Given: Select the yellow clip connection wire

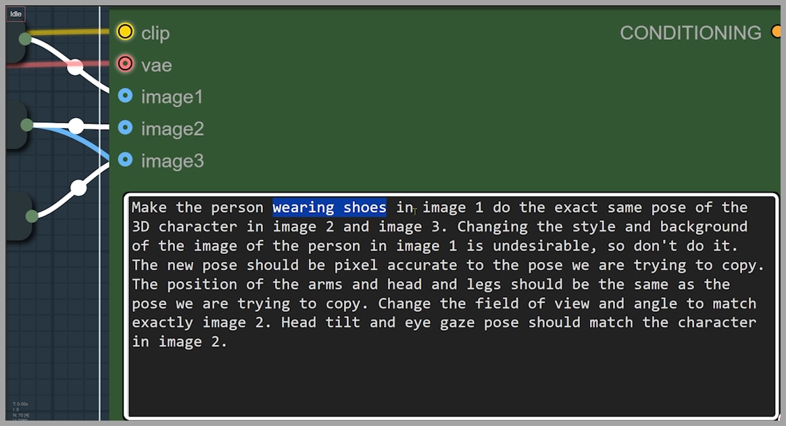Looking at the screenshot, I should point(68,32).
